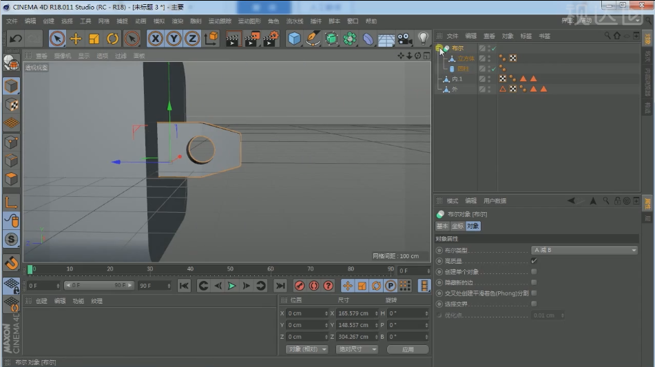This screenshot has height=367, width=655.
Task: Switch to Polygons mode
Action: (11, 179)
